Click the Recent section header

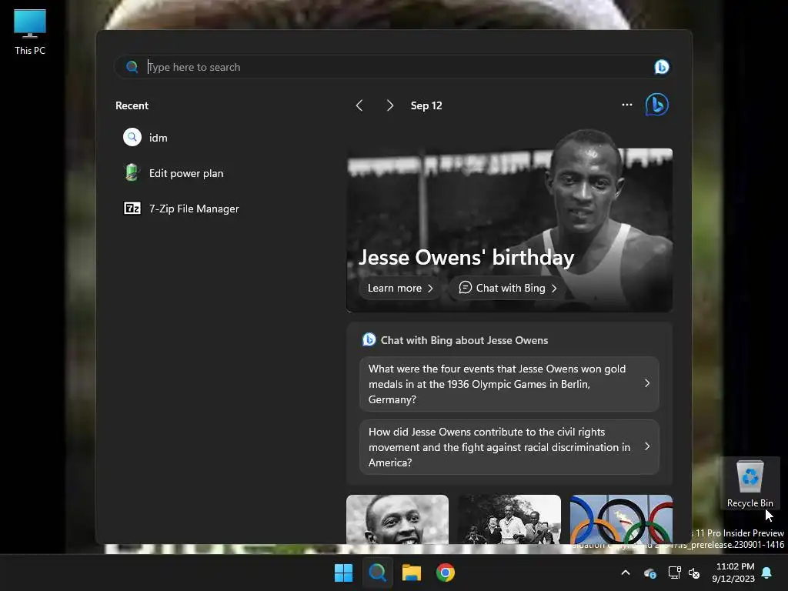coord(132,105)
